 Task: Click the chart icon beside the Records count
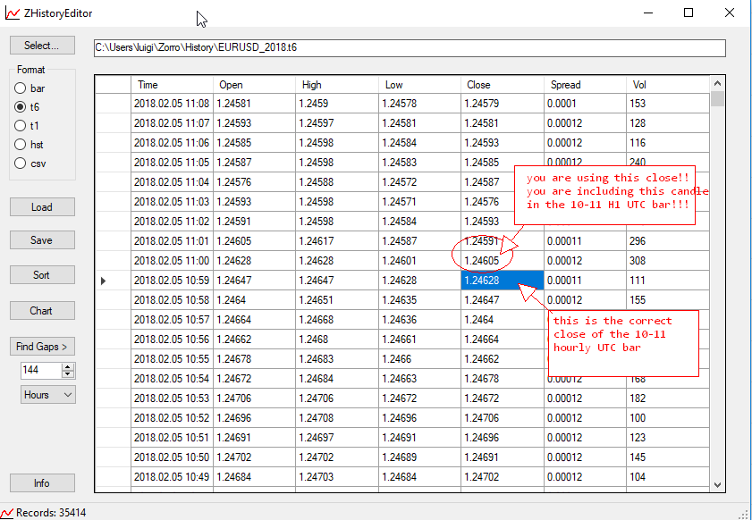tap(7, 513)
